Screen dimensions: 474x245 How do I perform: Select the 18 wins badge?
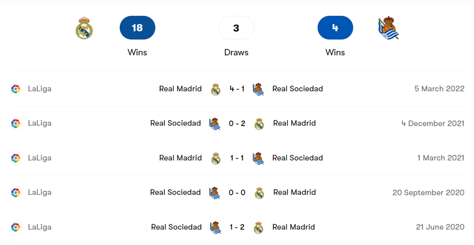[137, 28]
